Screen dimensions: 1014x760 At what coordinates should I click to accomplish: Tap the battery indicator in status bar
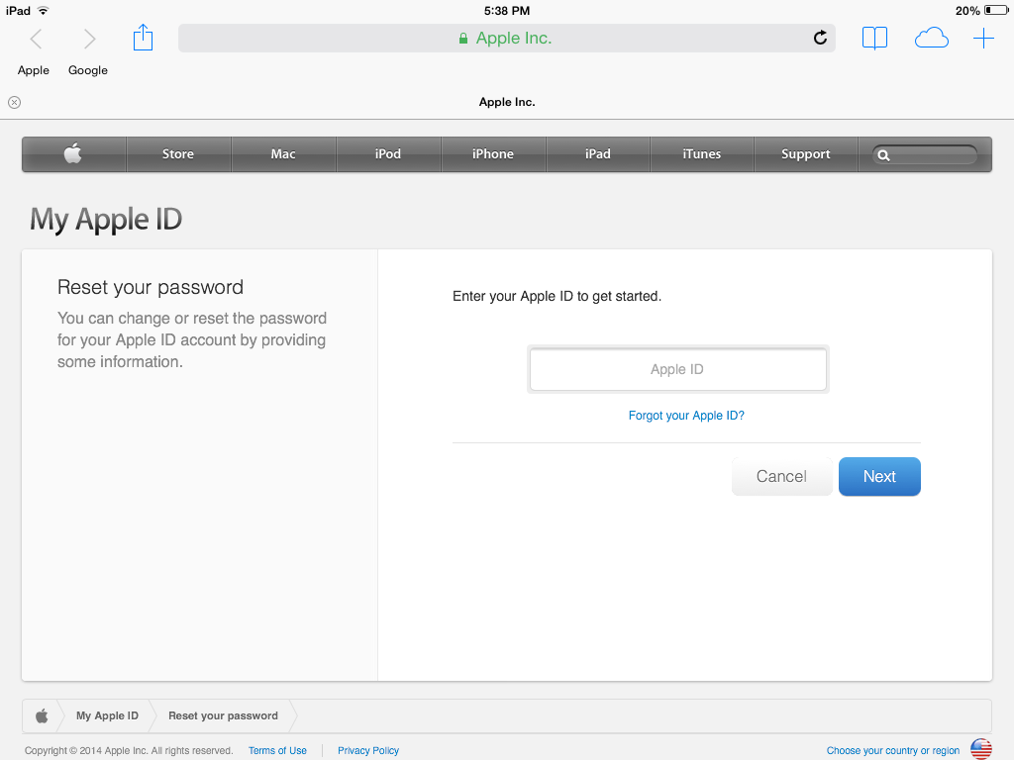tap(996, 10)
